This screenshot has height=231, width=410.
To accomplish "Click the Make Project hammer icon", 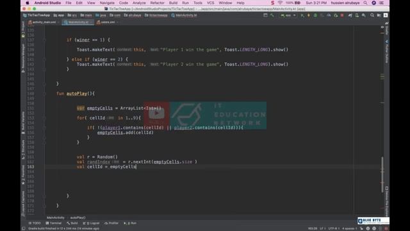I will click(x=272, y=15).
